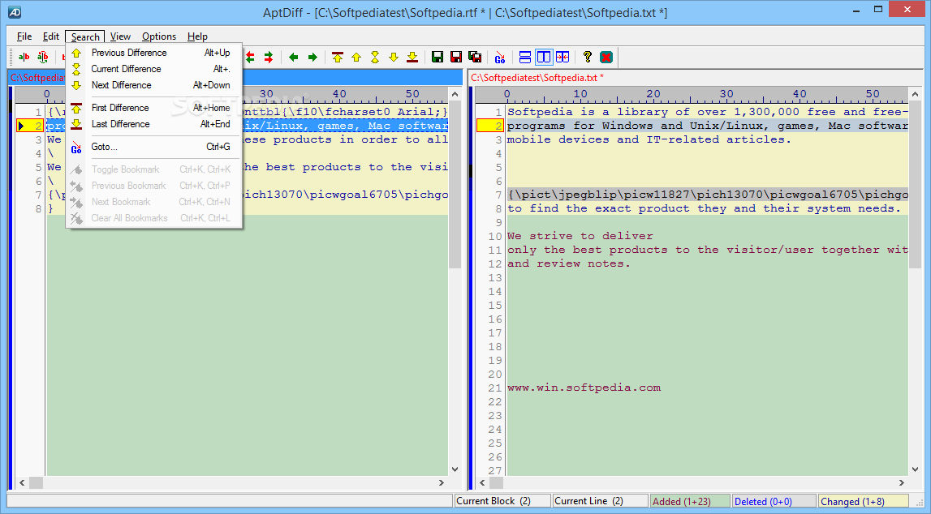Click the Deleted (0+0) status field
Screen dimensions: 931x514
click(774, 501)
